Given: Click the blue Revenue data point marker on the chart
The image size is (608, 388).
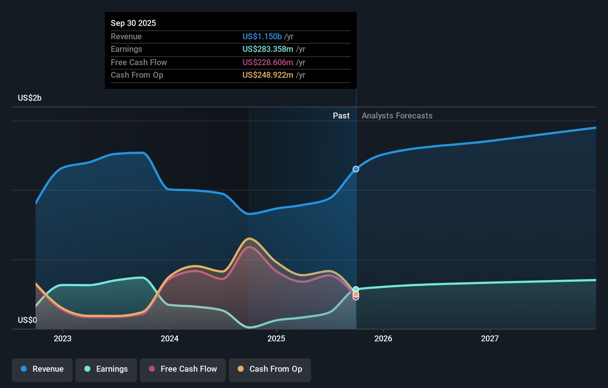Looking at the screenshot, I should (356, 169).
